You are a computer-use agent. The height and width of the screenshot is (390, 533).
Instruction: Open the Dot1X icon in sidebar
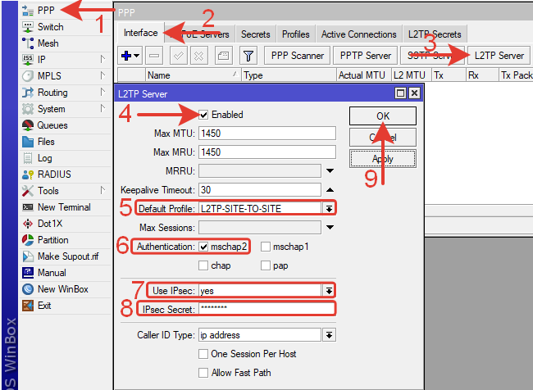click(28, 224)
